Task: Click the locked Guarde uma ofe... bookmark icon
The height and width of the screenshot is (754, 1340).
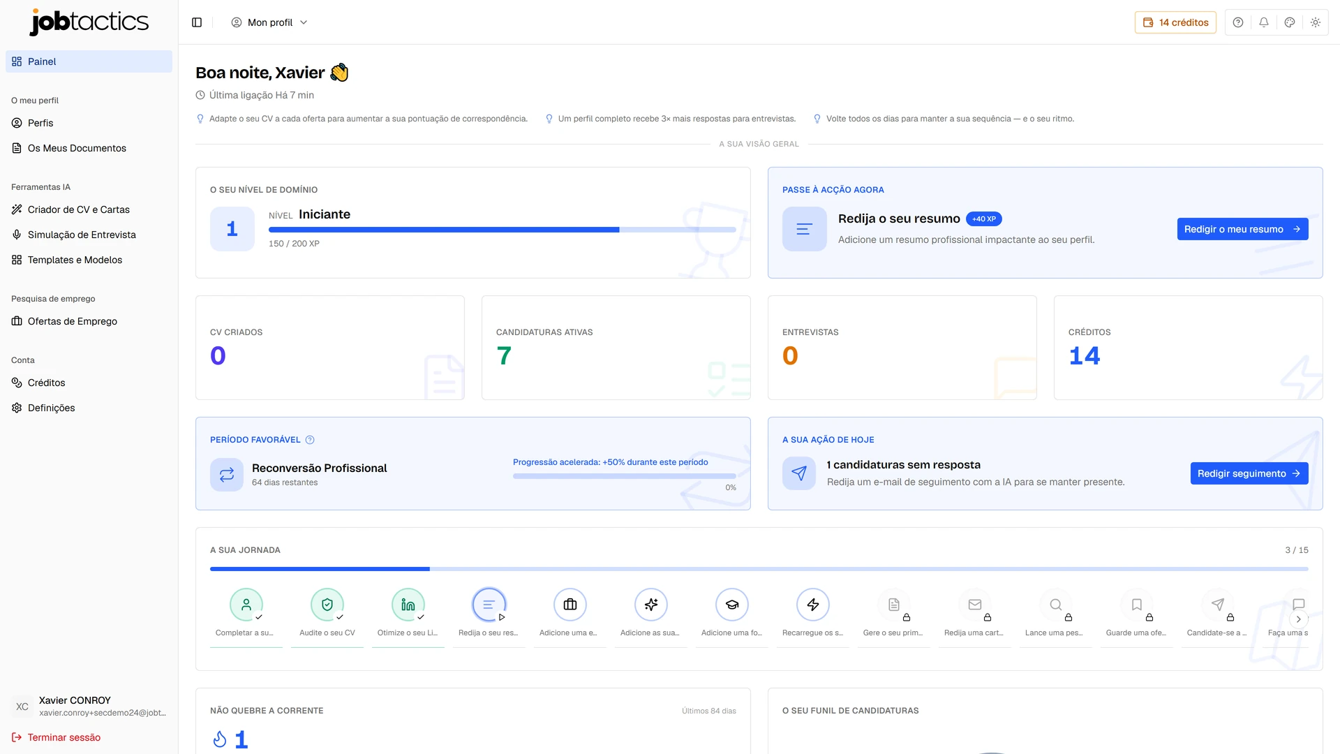Action: point(1137,605)
